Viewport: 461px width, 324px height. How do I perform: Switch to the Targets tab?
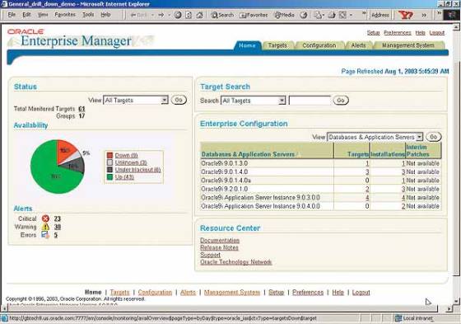[277, 45]
